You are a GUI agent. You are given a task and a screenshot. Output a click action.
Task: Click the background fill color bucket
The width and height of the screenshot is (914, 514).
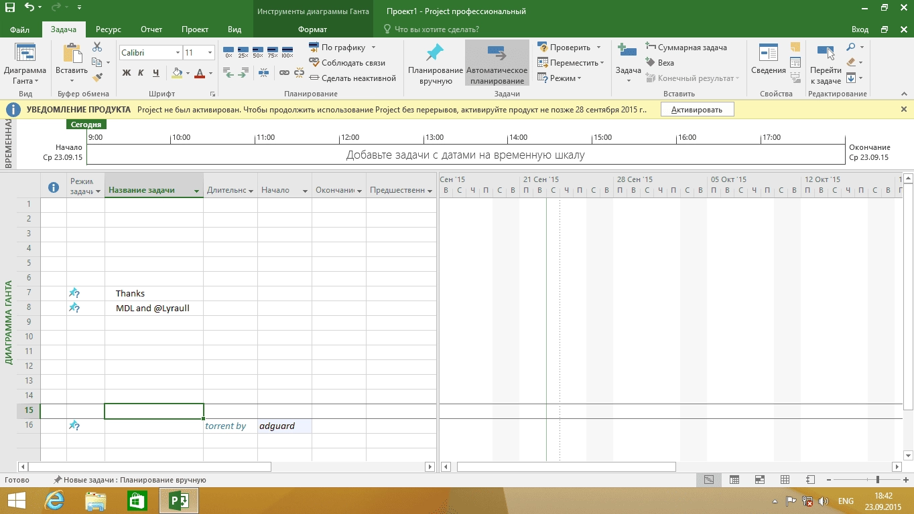pos(177,73)
